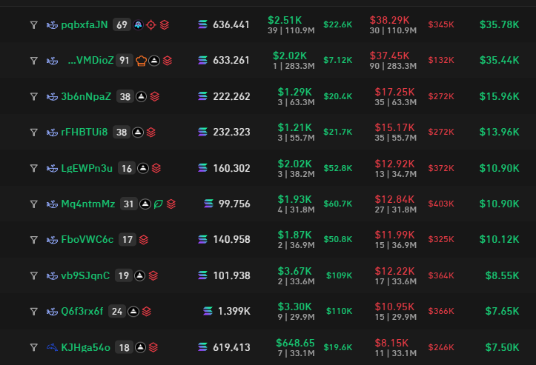Click the purple UFO icon on pqbxfaJN row

point(138,25)
